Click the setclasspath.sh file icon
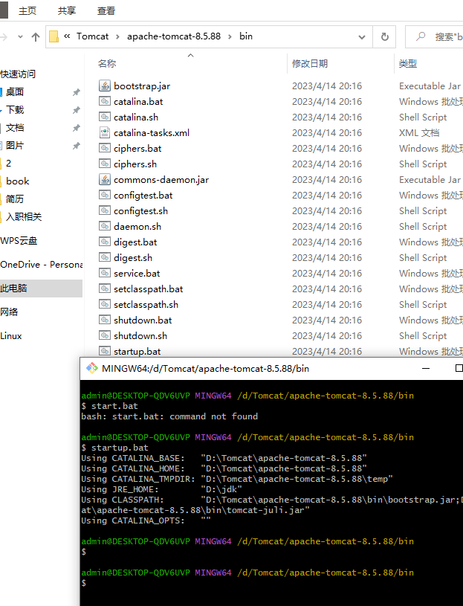 (105, 304)
